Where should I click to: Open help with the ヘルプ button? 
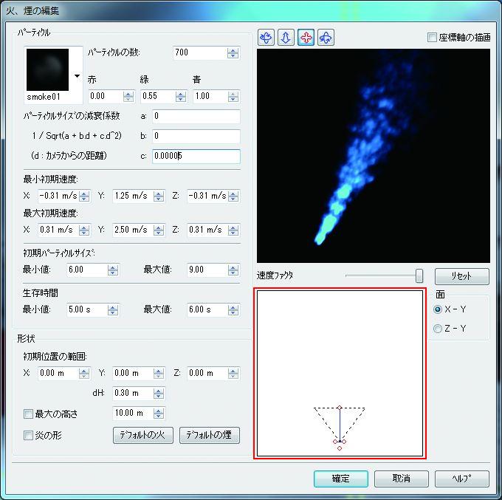[x=461, y=479]
